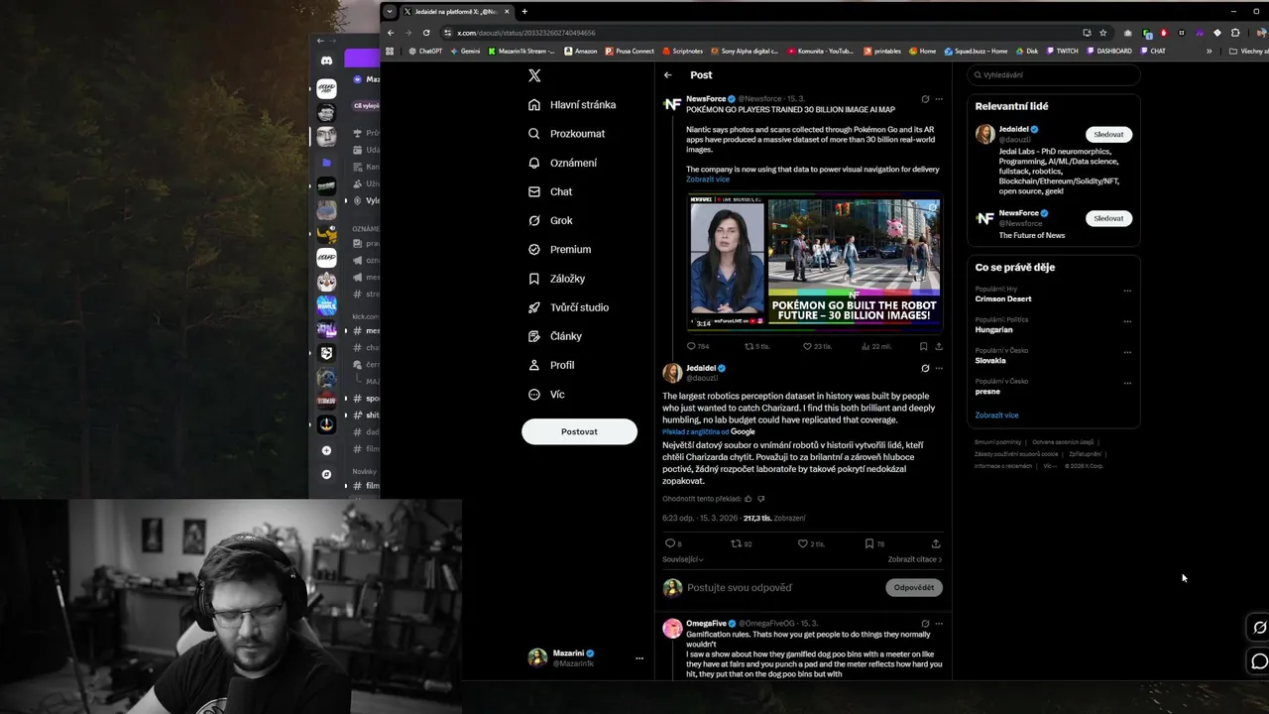Bookmark the NewsForce post
This screenshot has width=1269, height=714.
click(923, 346)
